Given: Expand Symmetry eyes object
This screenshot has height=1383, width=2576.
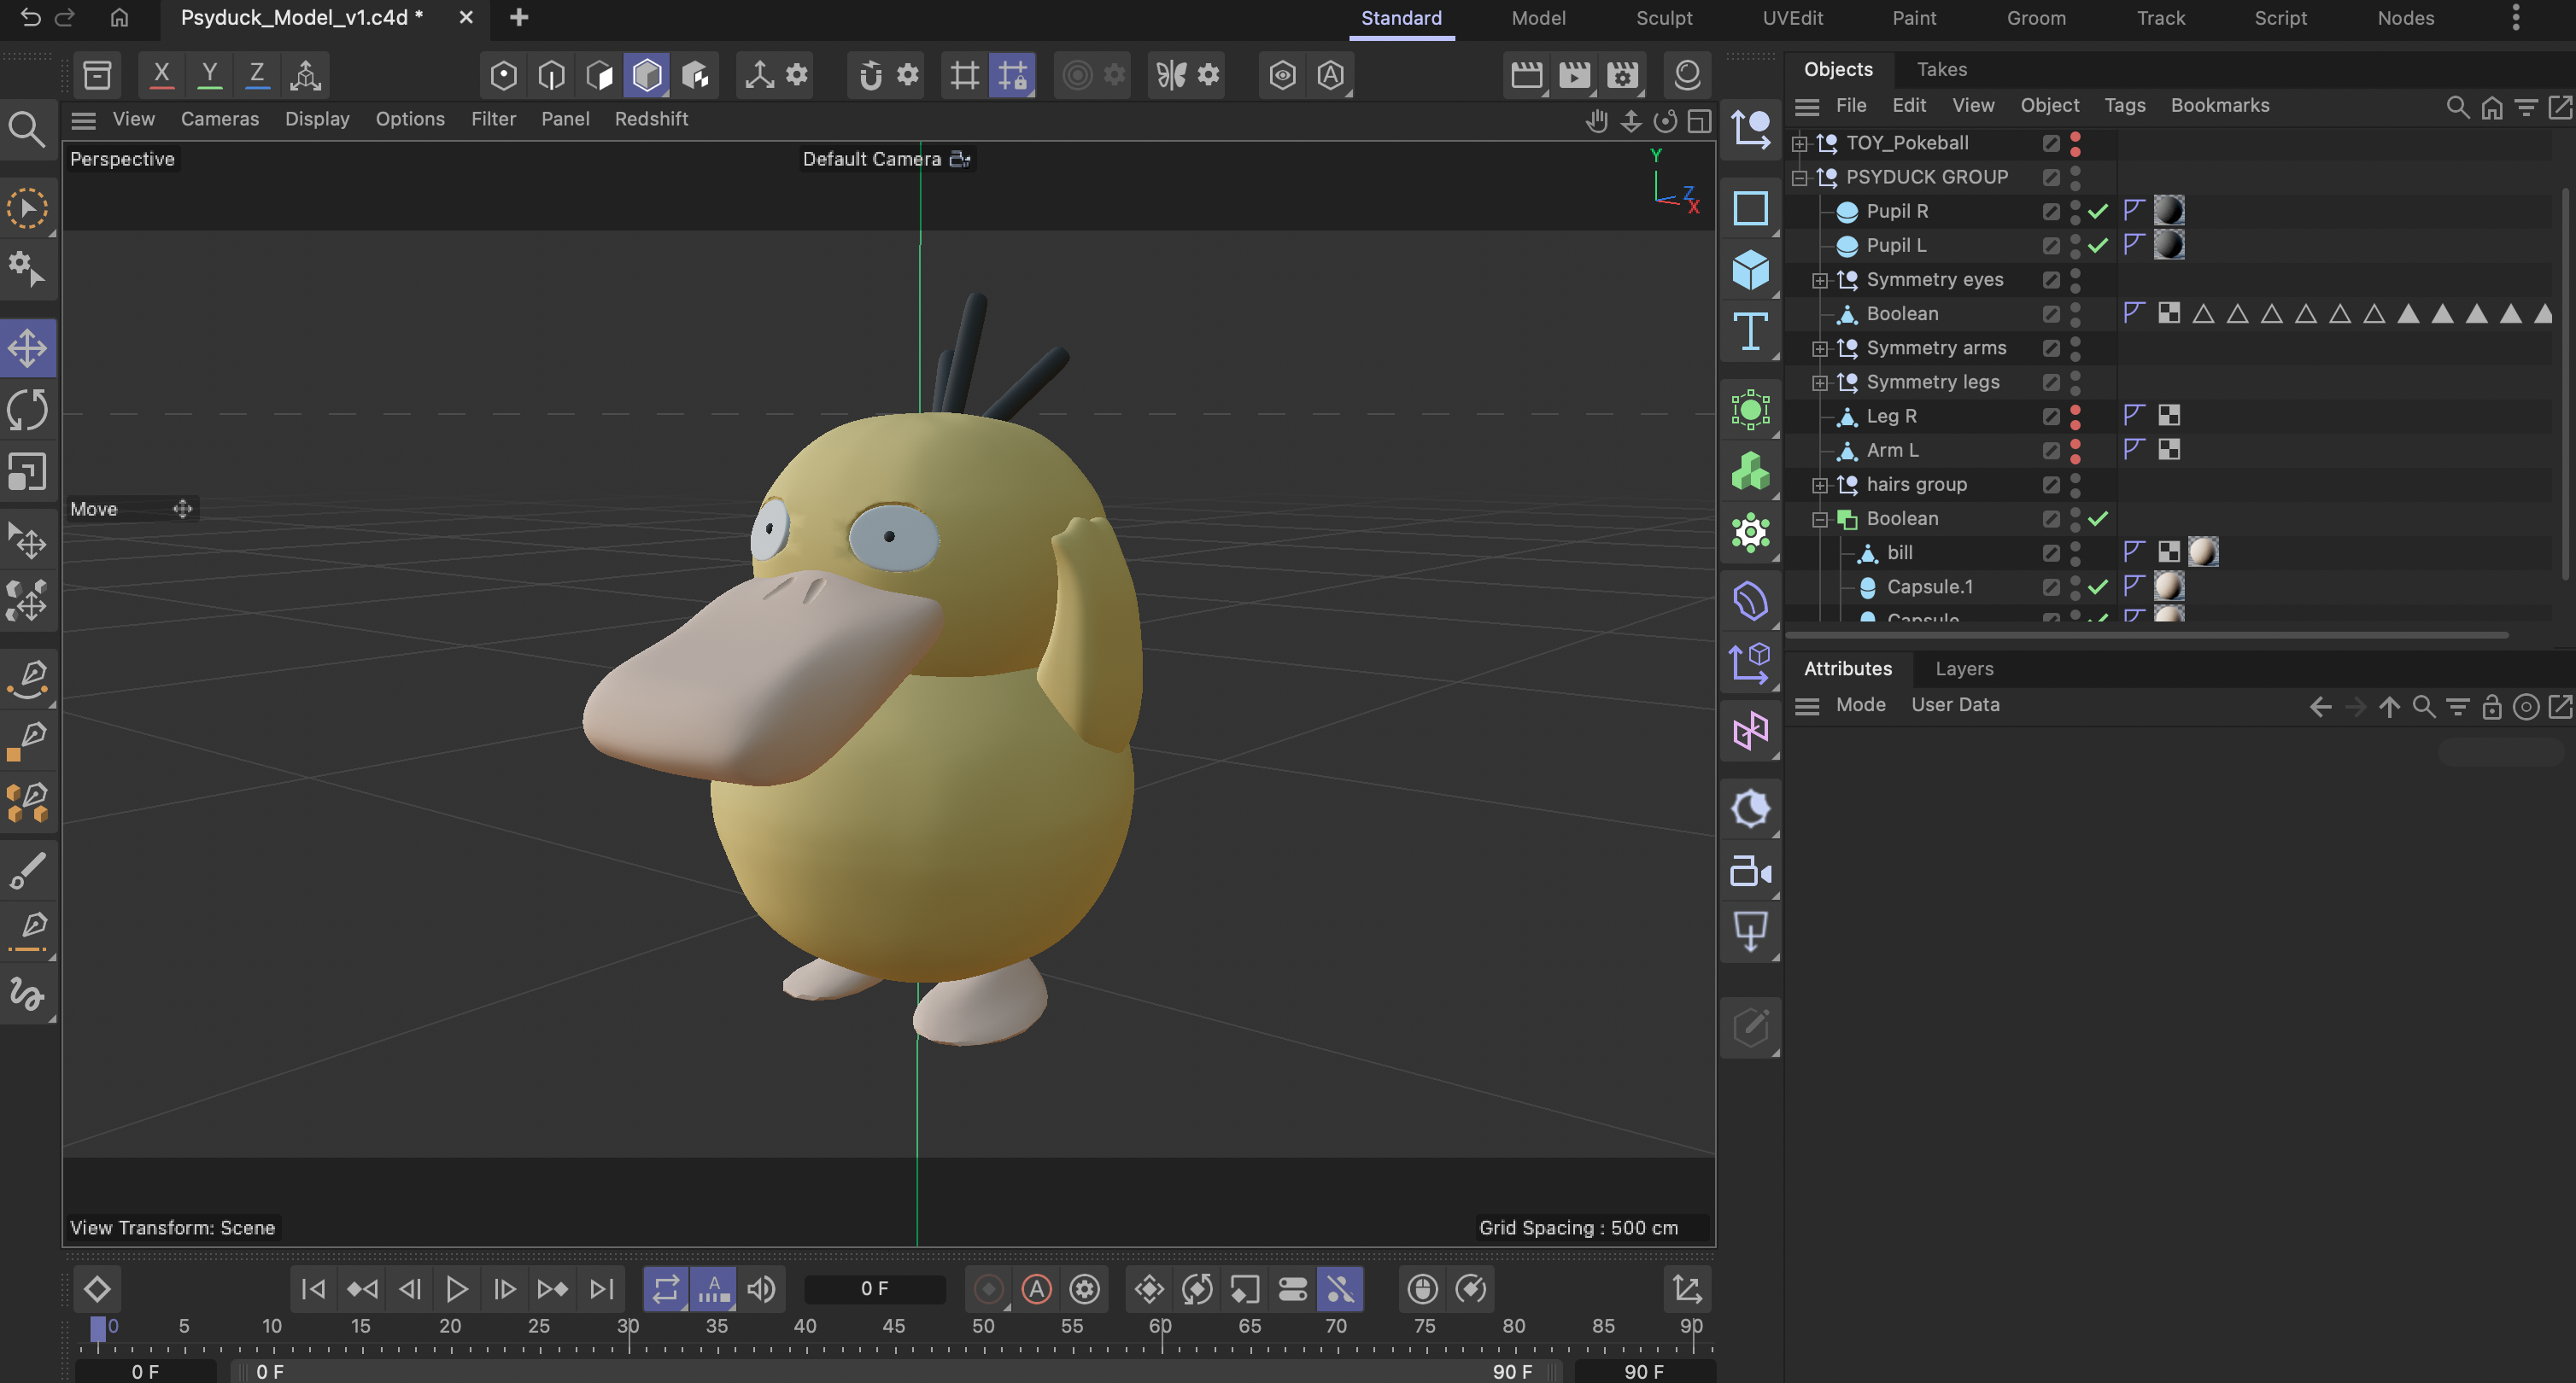Looking at the screenshot, I should point(1820,281).
